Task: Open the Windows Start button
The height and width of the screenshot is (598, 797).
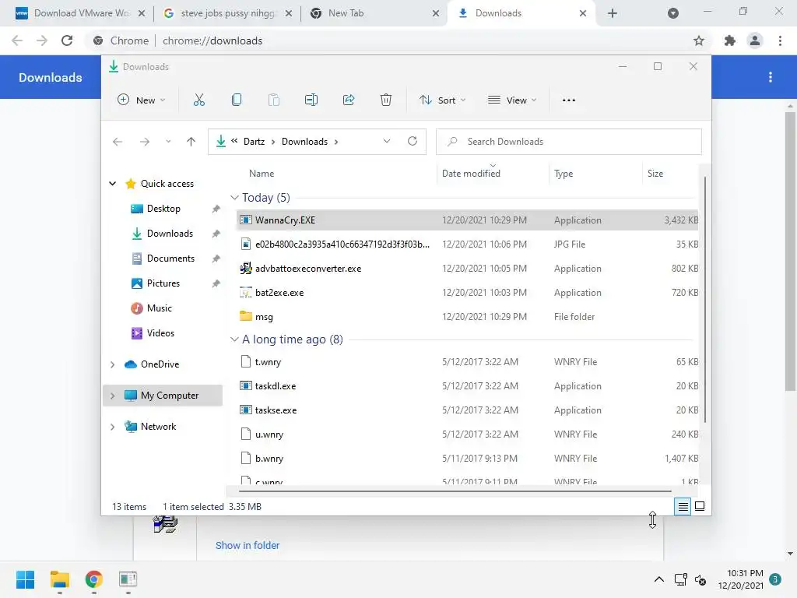Action: (25, 579)
